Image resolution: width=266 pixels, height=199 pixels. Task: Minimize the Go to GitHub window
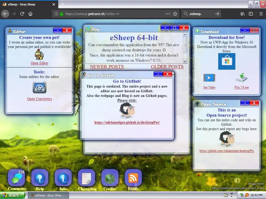click(158, 74)
